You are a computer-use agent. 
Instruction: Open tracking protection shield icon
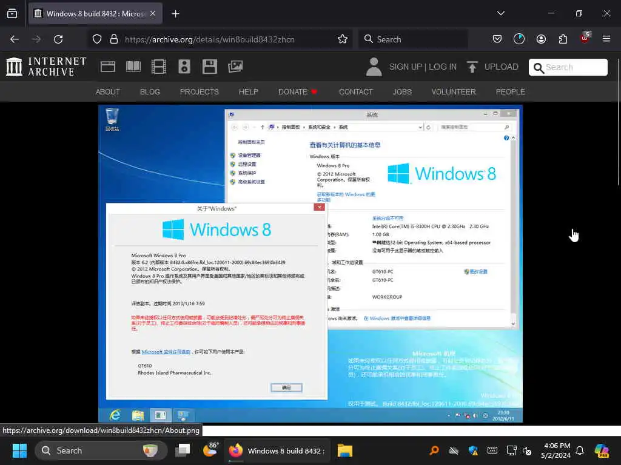[97, 39]
